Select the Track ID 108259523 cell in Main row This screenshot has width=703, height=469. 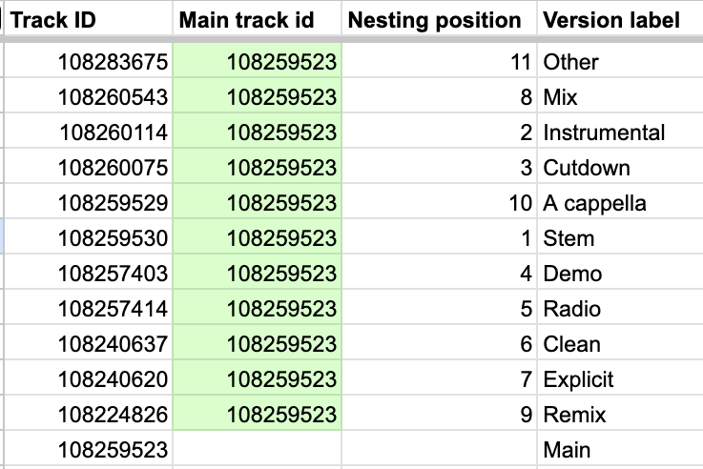pyautogui.click(x=89, y=448)
